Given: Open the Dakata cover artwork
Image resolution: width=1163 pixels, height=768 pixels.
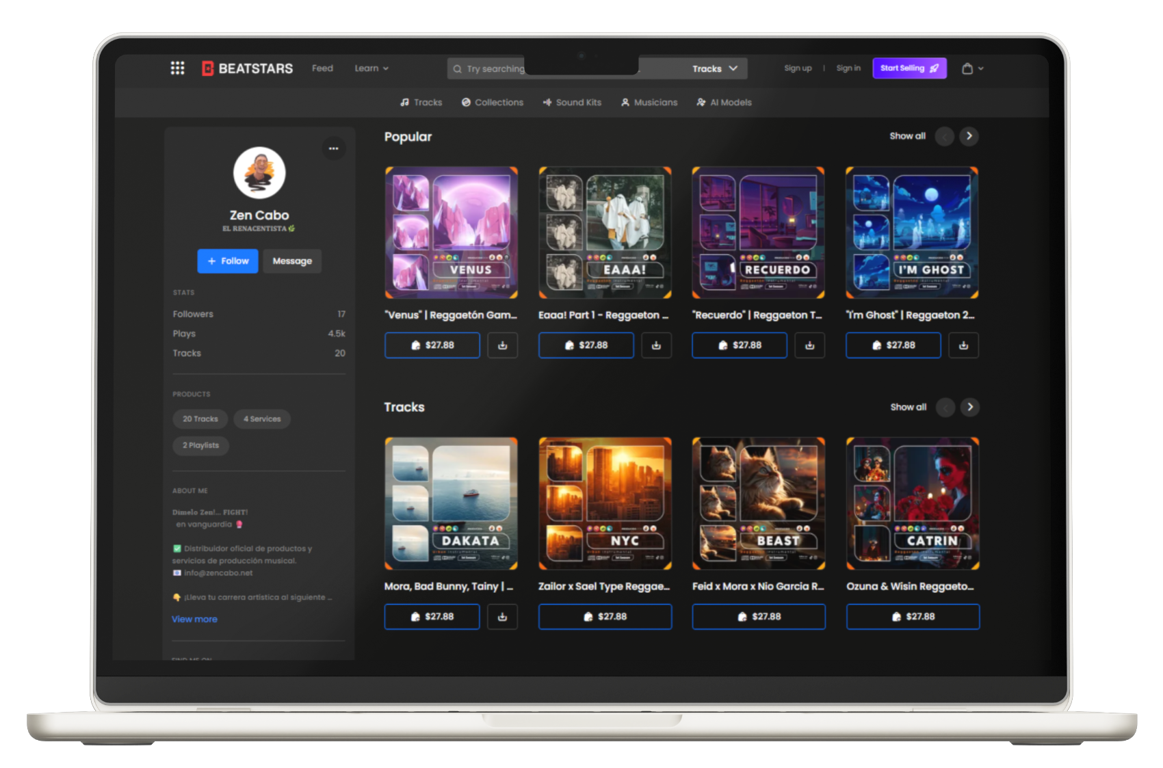Looking at the screenshot, I should coord(451,503).
